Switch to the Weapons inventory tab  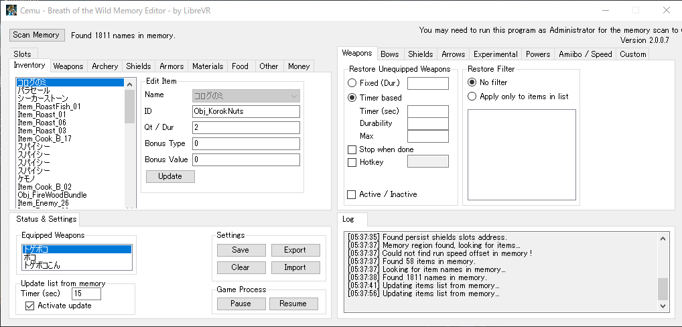(68, 66)
